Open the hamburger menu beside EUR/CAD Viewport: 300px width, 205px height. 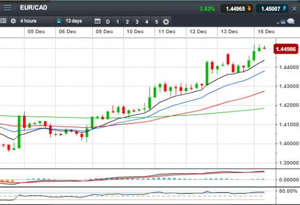click(x=7, y=8)
